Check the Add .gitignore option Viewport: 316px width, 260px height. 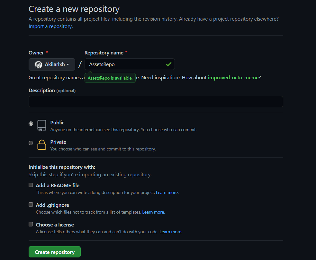[31, 205]
